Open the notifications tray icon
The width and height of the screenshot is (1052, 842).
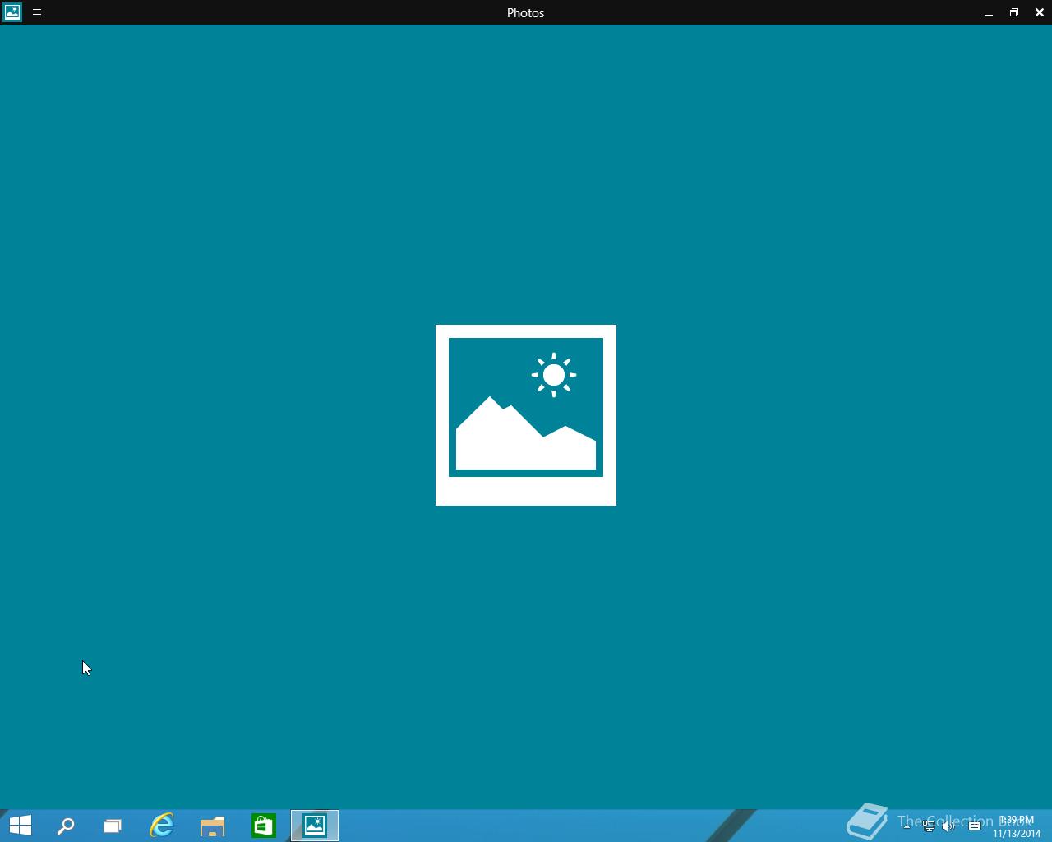975,826
